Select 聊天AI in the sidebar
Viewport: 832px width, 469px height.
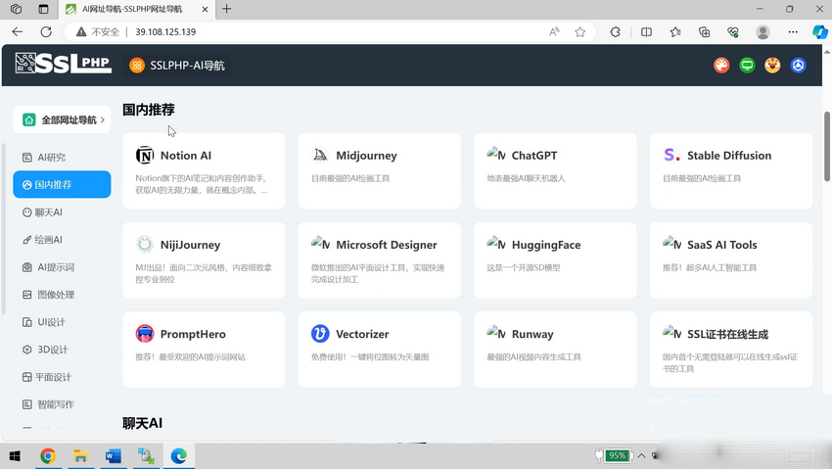(x=49, y=212)
